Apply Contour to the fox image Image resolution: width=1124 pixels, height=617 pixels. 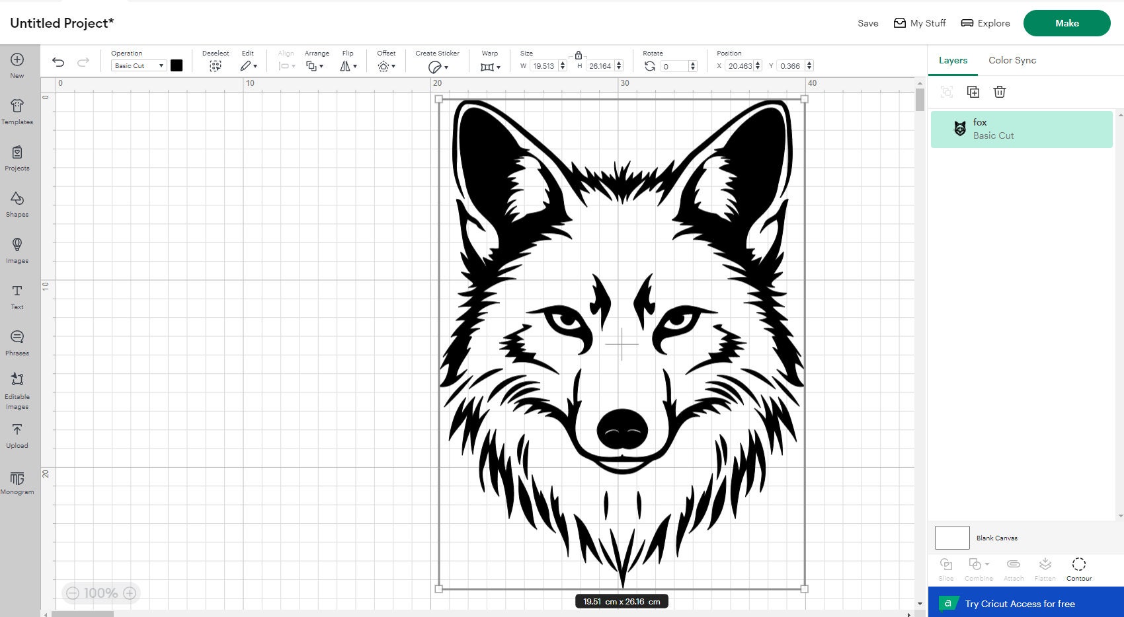(x=1078, y=567)
